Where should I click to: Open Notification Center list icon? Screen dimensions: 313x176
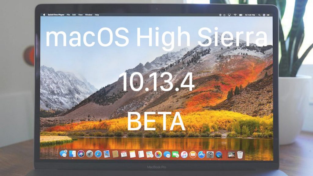pos(268,15)
